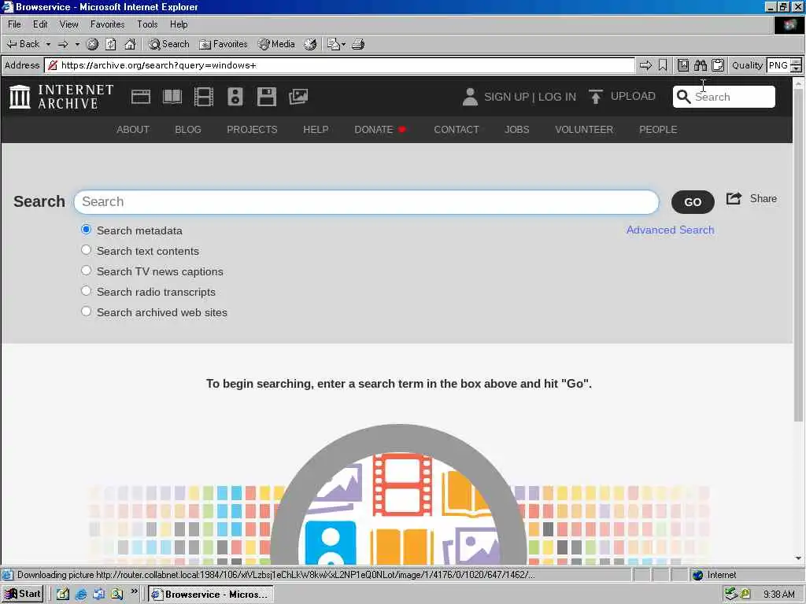Expand the Mail button dropdown arrow
806x604 pixels.
point(343,44)
